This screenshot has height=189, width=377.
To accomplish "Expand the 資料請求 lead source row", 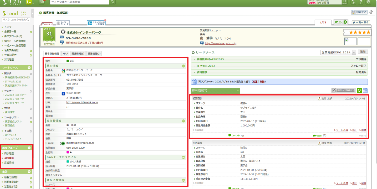I will tap(279, 72).
